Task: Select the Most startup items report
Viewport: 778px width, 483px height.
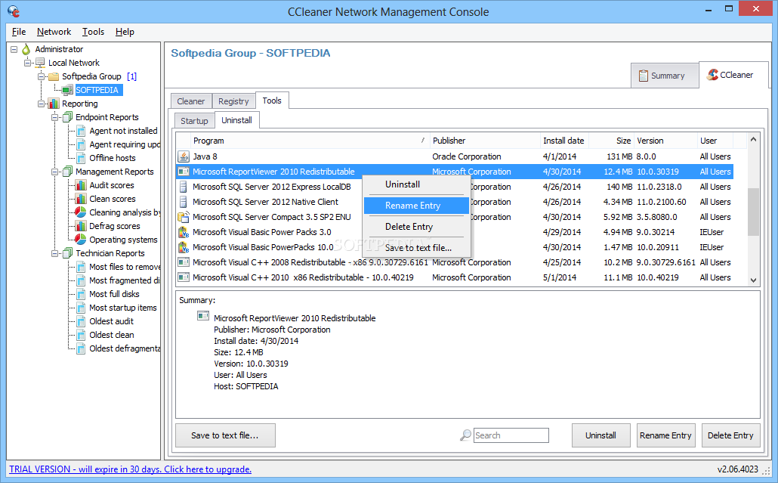Action: click(x=123, y=308)
